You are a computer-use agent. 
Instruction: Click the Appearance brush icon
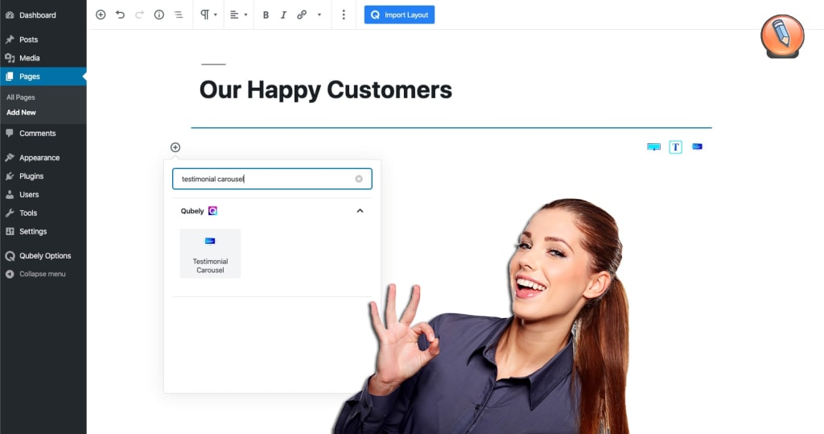[x=10, y=158]
